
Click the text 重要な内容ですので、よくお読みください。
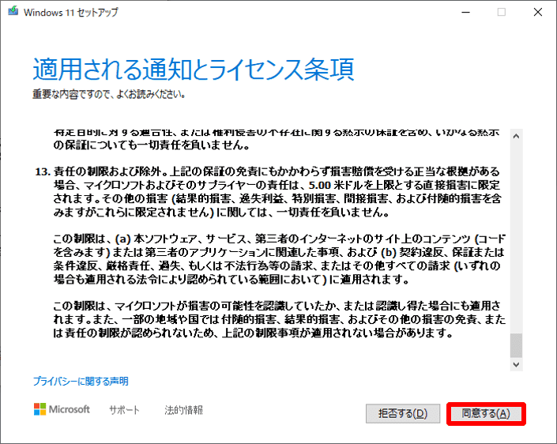(x=109, y=94)
